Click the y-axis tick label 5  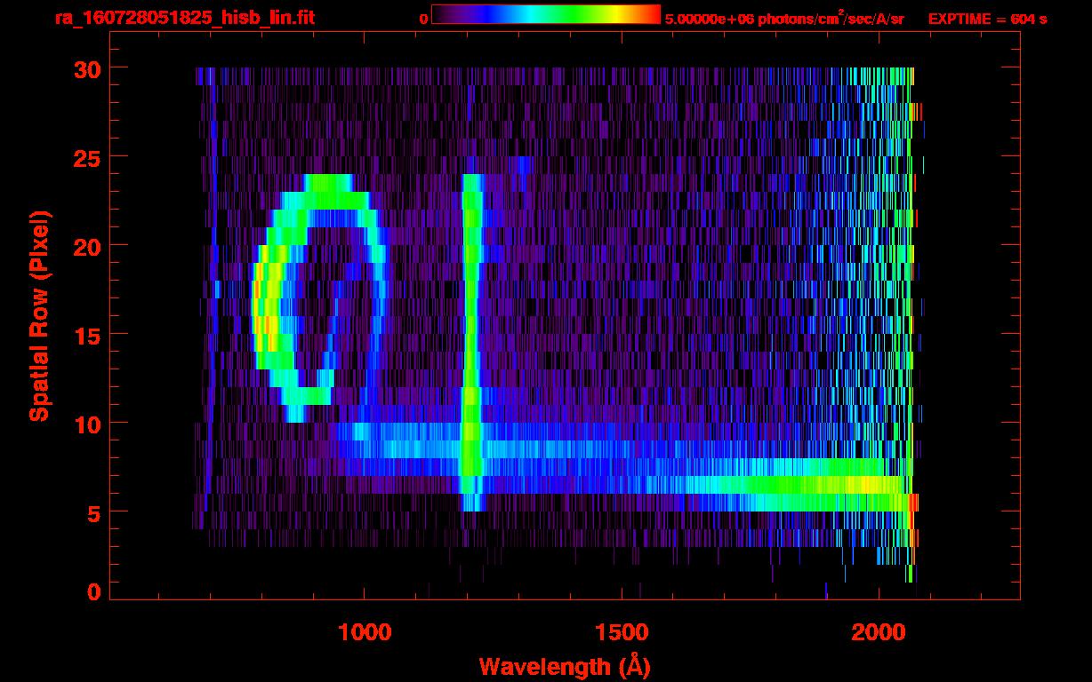point(92,512)
